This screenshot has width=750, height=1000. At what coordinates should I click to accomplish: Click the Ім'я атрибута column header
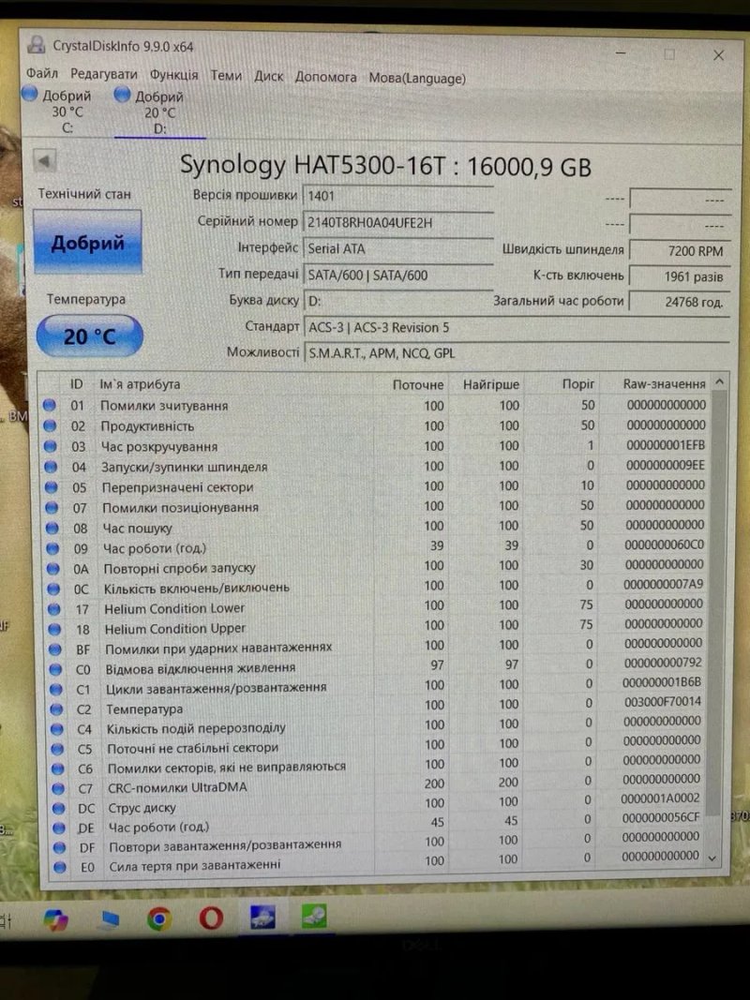[140, 384]
